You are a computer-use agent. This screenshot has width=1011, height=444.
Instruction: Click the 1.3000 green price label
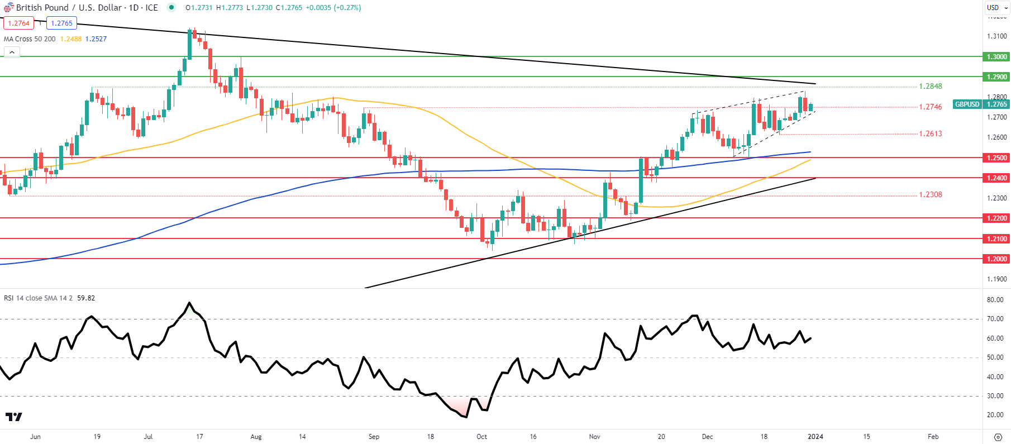click(x=996, y=56)
